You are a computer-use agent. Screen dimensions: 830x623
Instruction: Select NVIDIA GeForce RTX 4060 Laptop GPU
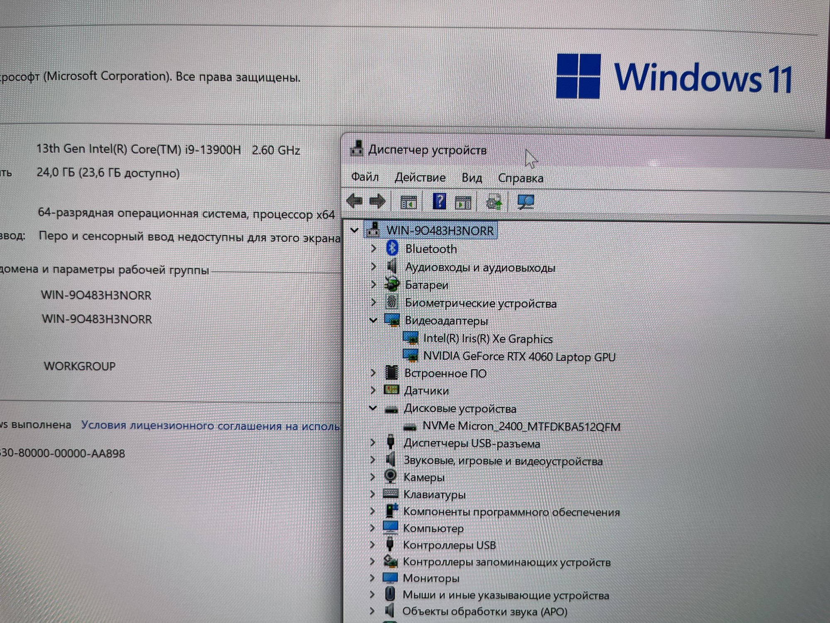coord(519,357)
